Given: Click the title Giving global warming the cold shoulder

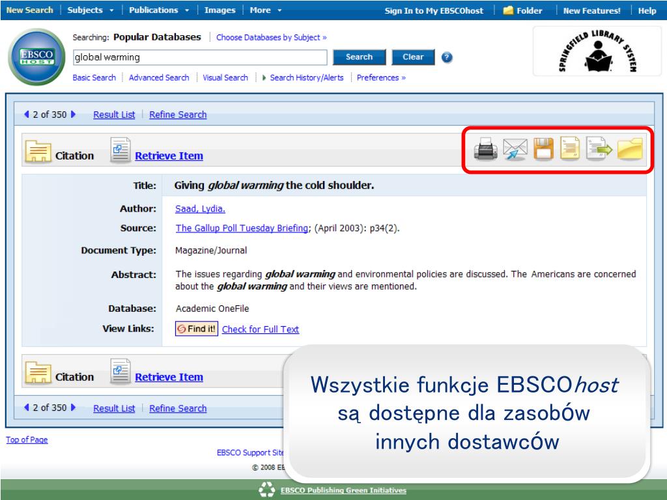Looking at the screenshot, I should (274, 186).
